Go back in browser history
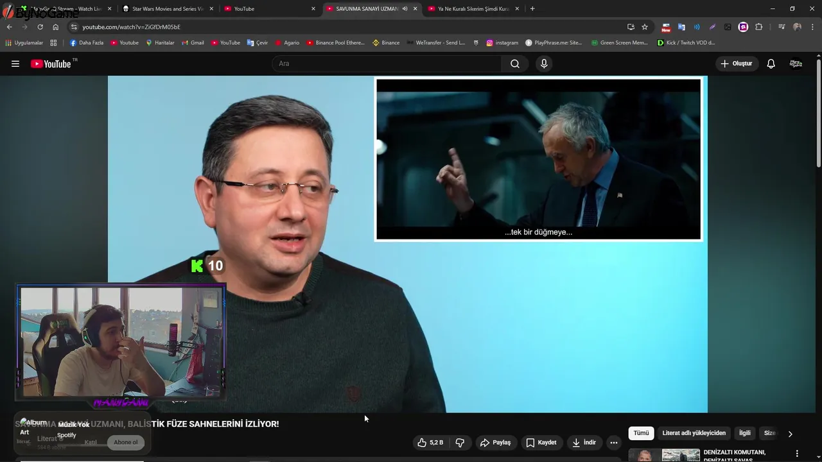 click(9, 27)
